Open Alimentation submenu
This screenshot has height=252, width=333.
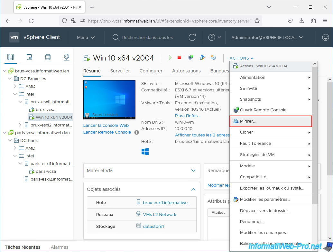(x=271, y=77)
